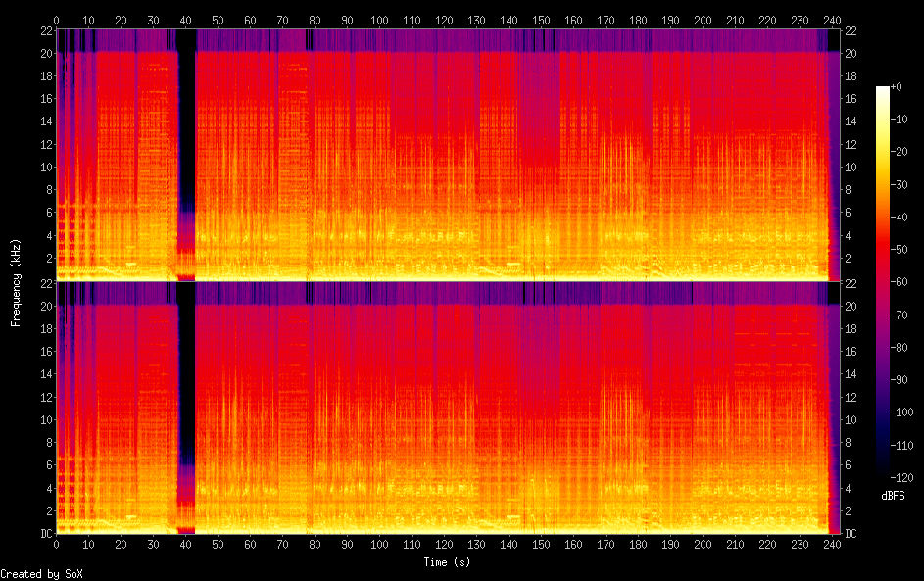Screen dimensions: 924x581
Task: Click the "DC" label on the left frequency axis
Action: tap(46, 534)
